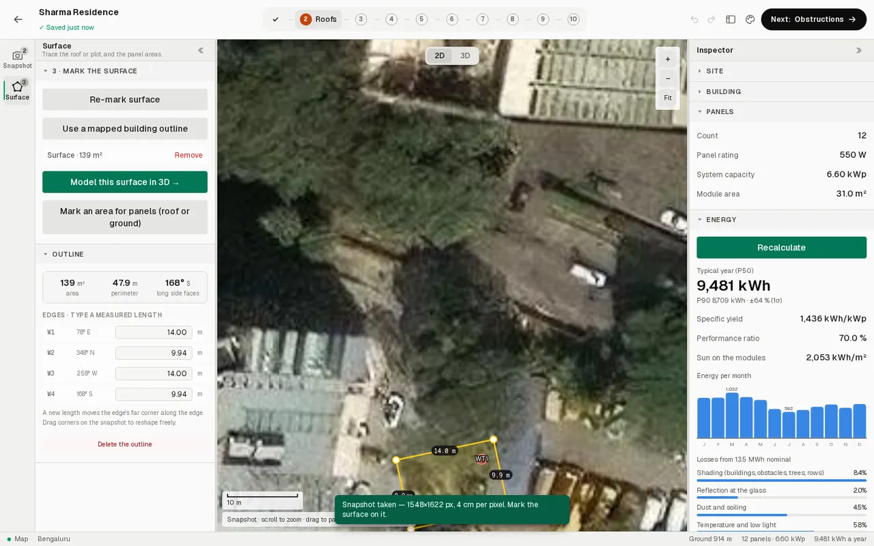Click the completed step checkmark in the stepper
This screenshot has height=546, width=874.
(x=275, y=20)
